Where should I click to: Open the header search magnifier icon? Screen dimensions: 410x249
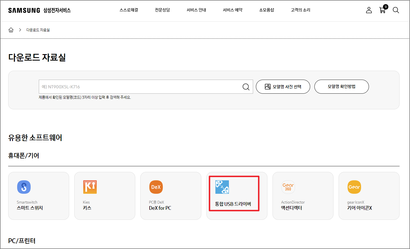point(396,10)
